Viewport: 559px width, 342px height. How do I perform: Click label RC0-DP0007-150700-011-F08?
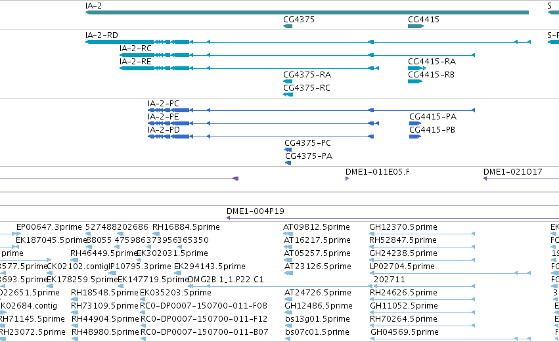204,307
